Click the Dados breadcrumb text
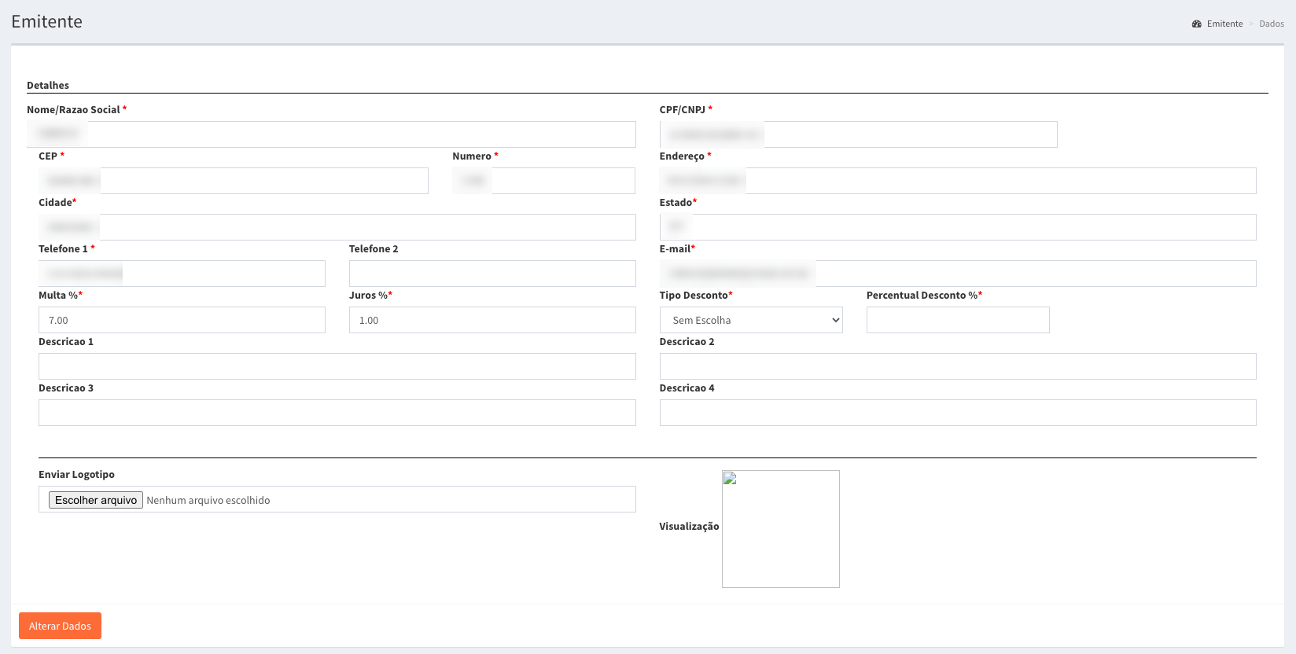Image resolution: width=1296 pixels, height=654 pixels. (1272, 24)
